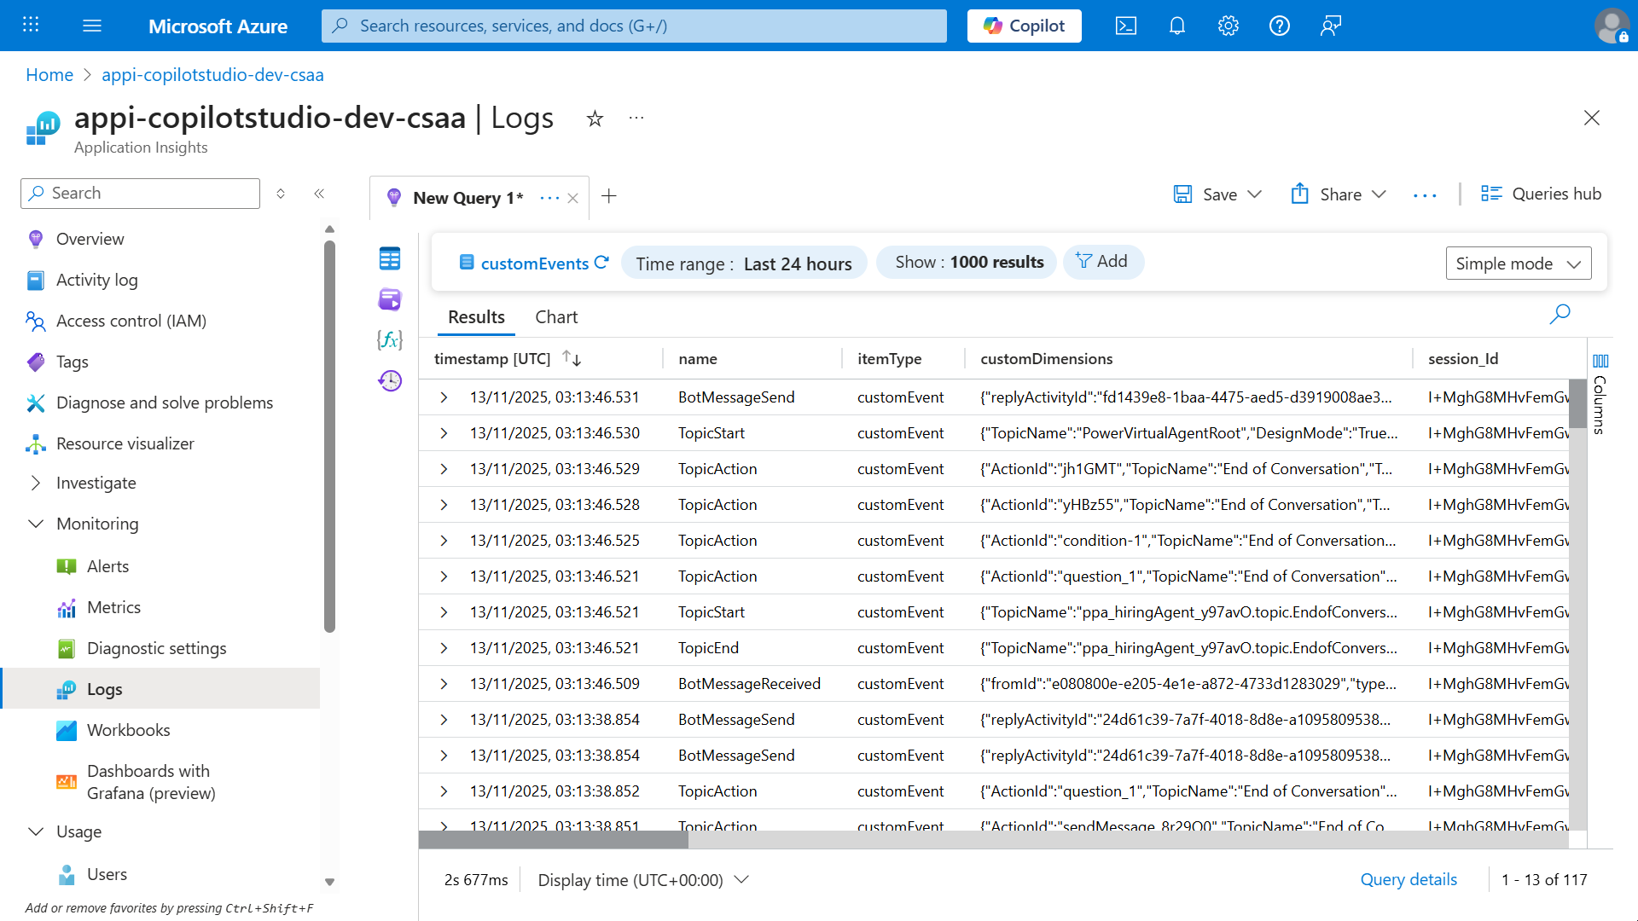Search results with the magnifier icon

1560,315
